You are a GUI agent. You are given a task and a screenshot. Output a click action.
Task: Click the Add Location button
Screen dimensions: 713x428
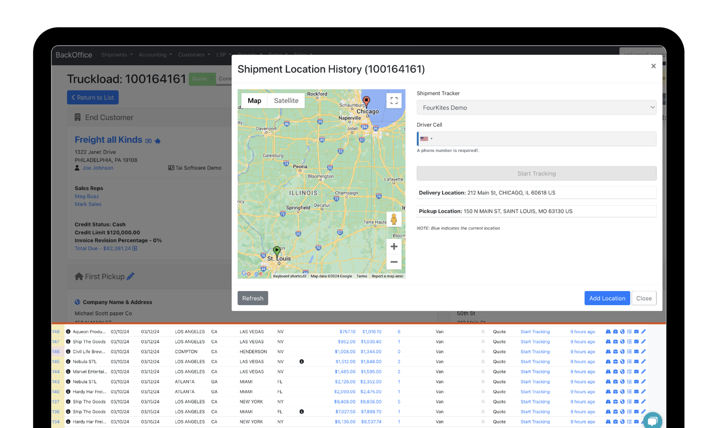(x=607, y=298)
